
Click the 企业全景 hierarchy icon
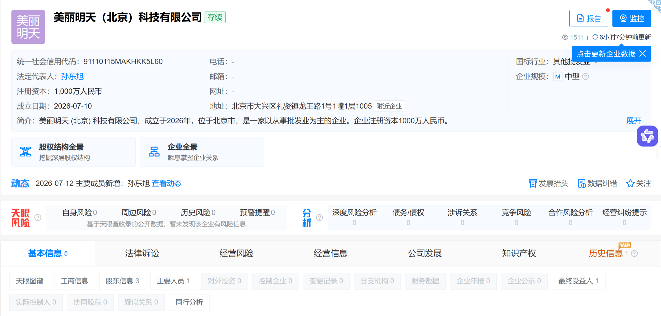pos(154,152)
